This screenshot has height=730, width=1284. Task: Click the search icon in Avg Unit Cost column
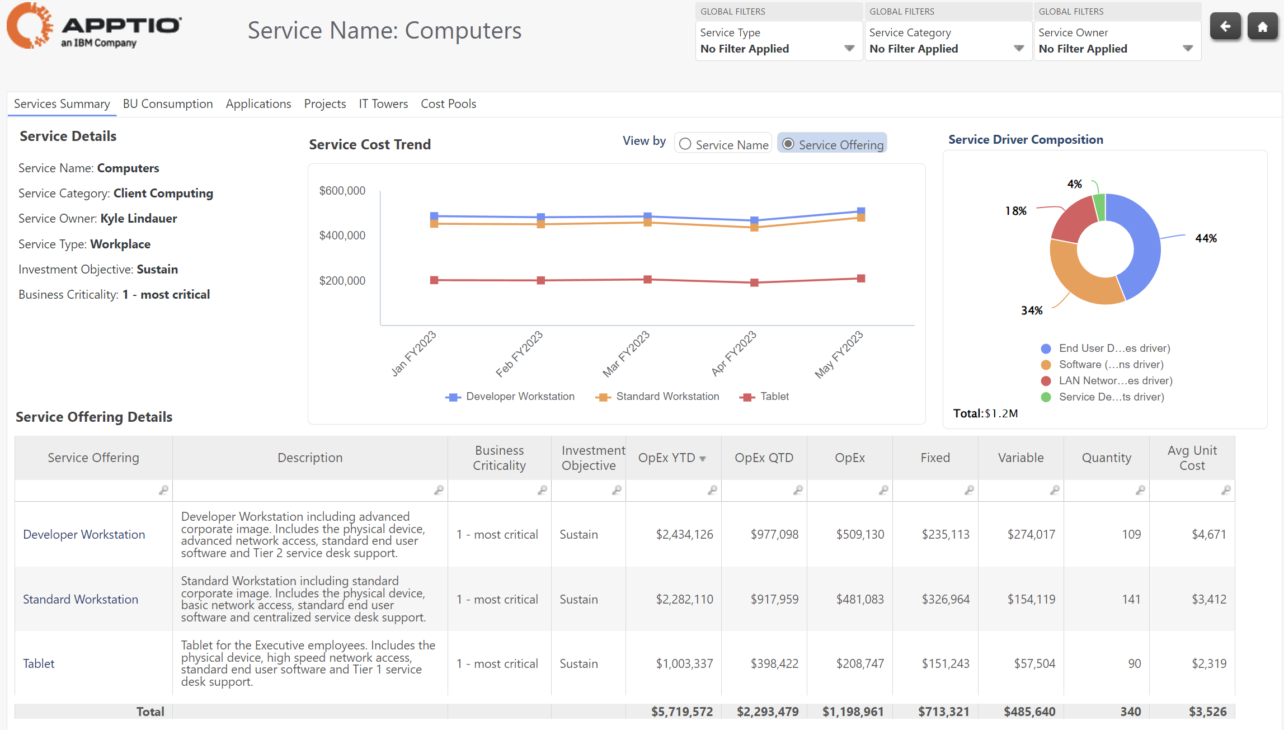click(x=1226, y=490)
